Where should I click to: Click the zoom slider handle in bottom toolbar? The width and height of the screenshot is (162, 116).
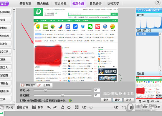(x=91, y=107)
